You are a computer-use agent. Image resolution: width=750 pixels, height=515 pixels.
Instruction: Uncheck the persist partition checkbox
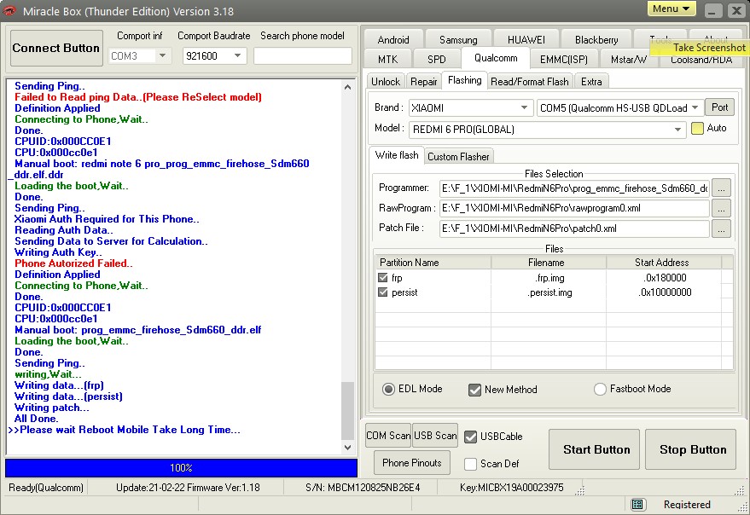[382, 292]
